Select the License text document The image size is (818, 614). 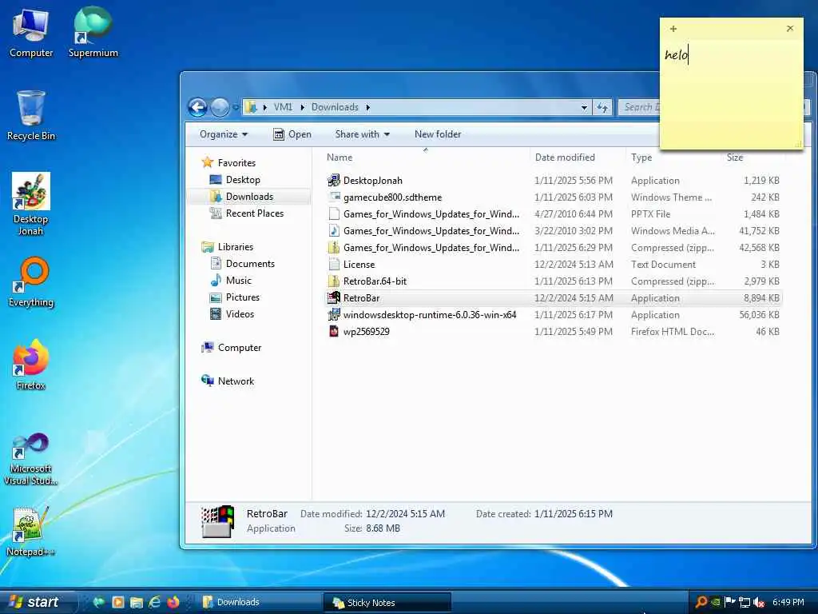[x=553, y=264]
